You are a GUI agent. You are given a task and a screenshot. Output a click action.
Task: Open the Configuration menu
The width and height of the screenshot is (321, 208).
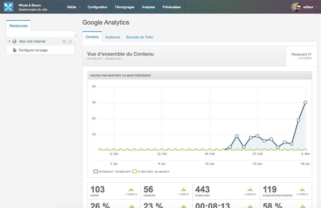(97, 7)
